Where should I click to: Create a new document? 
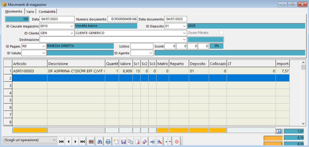(116, 141)
